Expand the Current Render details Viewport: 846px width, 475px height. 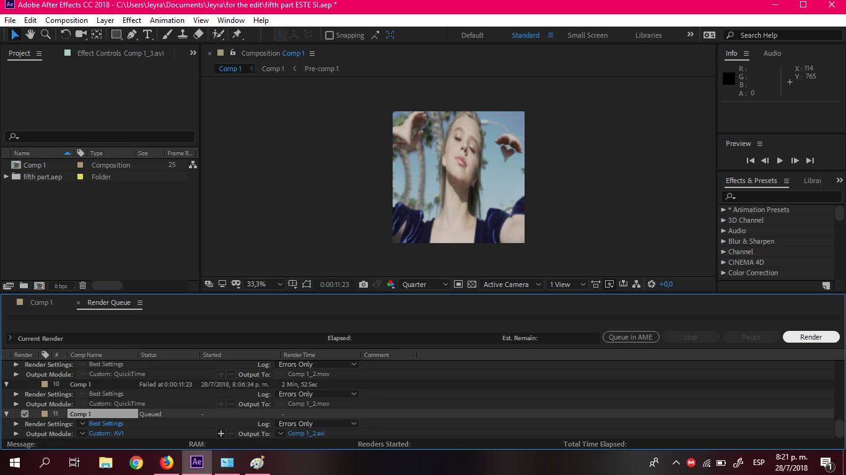click(x=10, y=338)
